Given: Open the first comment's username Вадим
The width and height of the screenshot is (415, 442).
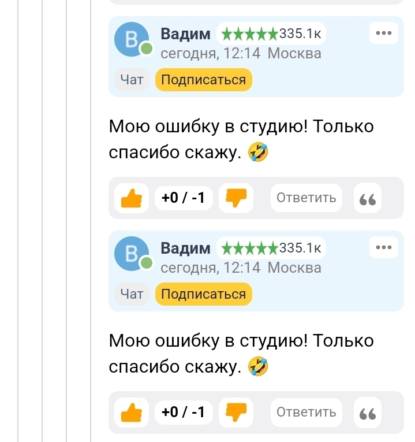Looking at the screenshot, I should pyautogui.click(x=185, y=34).
